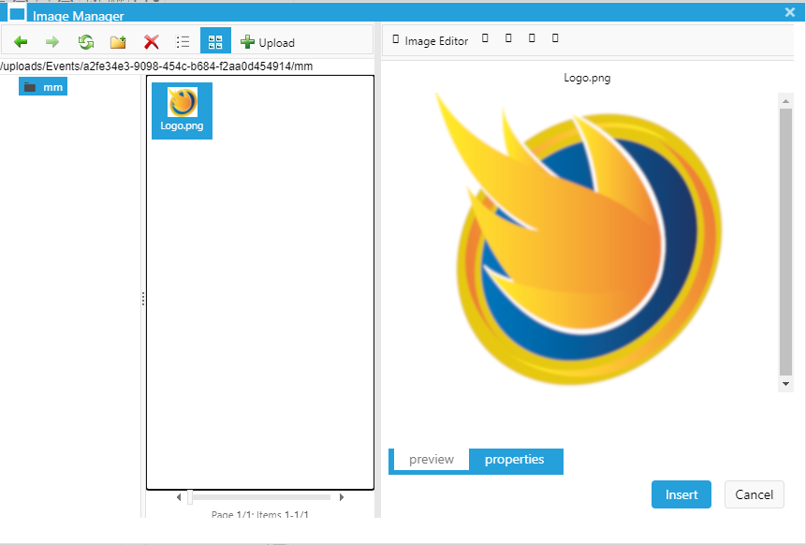Click the first icon after Image Editor
This screenshot has height=545, width=806.
485,38
